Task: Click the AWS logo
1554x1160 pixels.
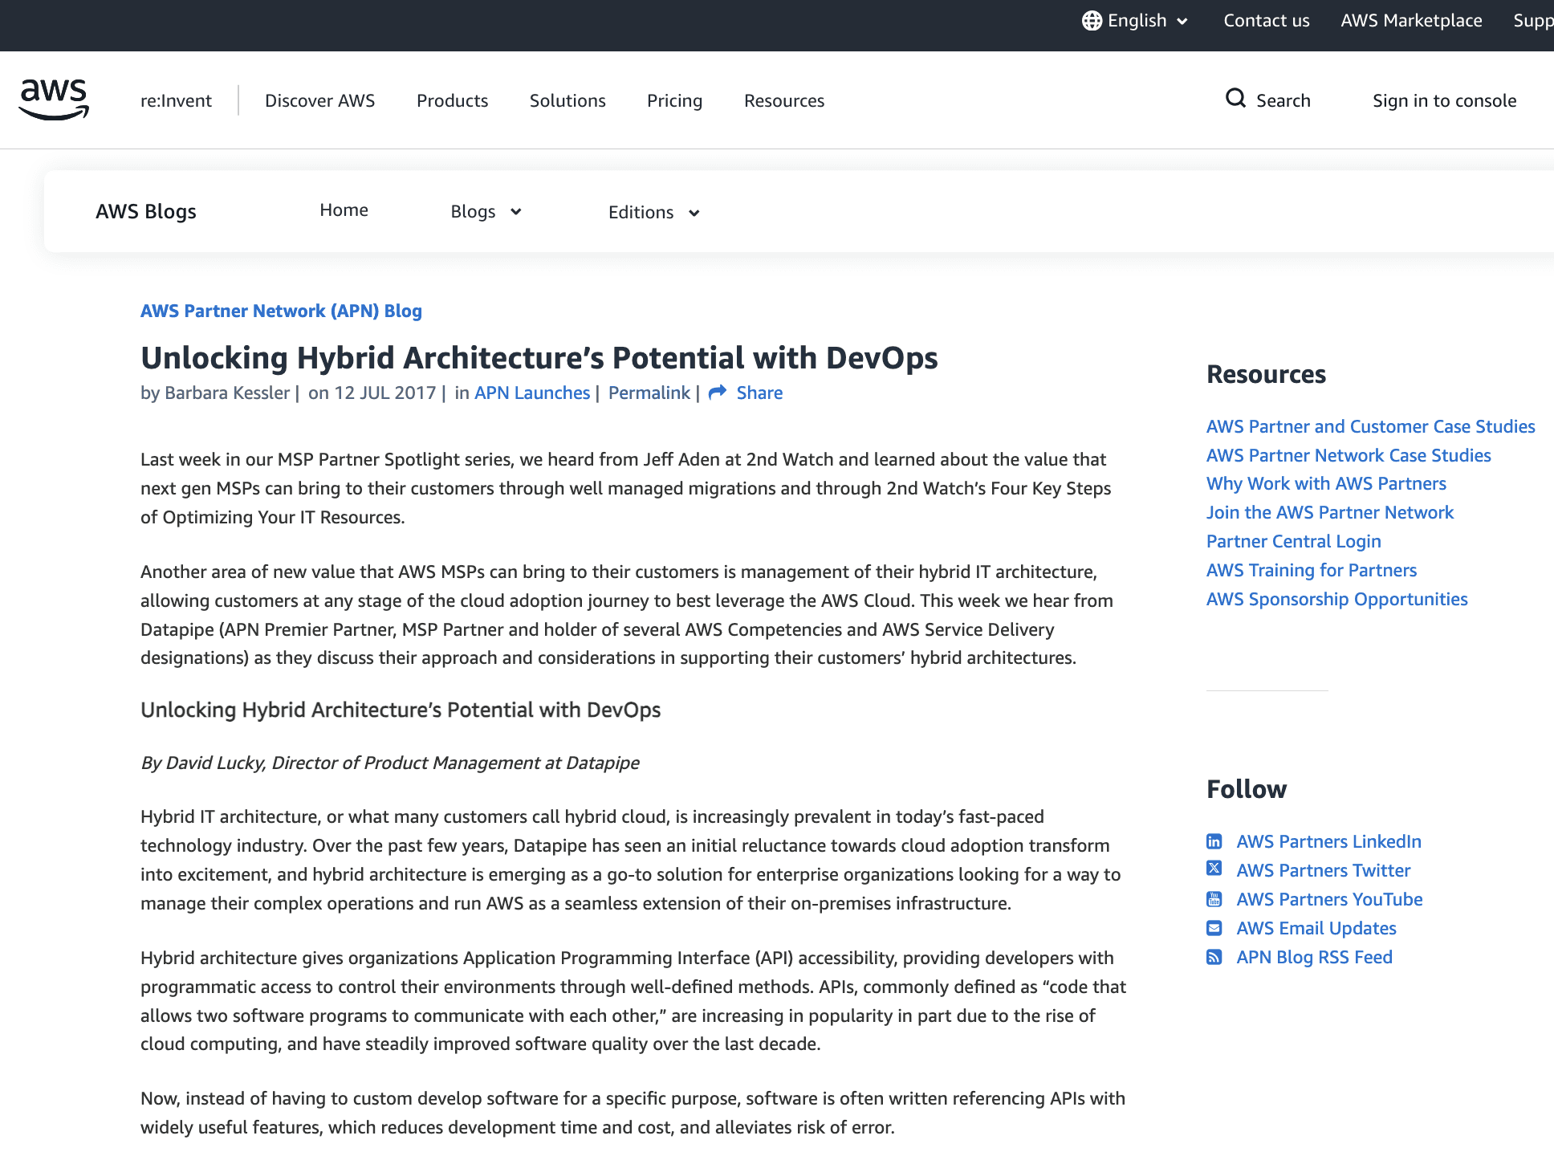Action: coord(54,100)
